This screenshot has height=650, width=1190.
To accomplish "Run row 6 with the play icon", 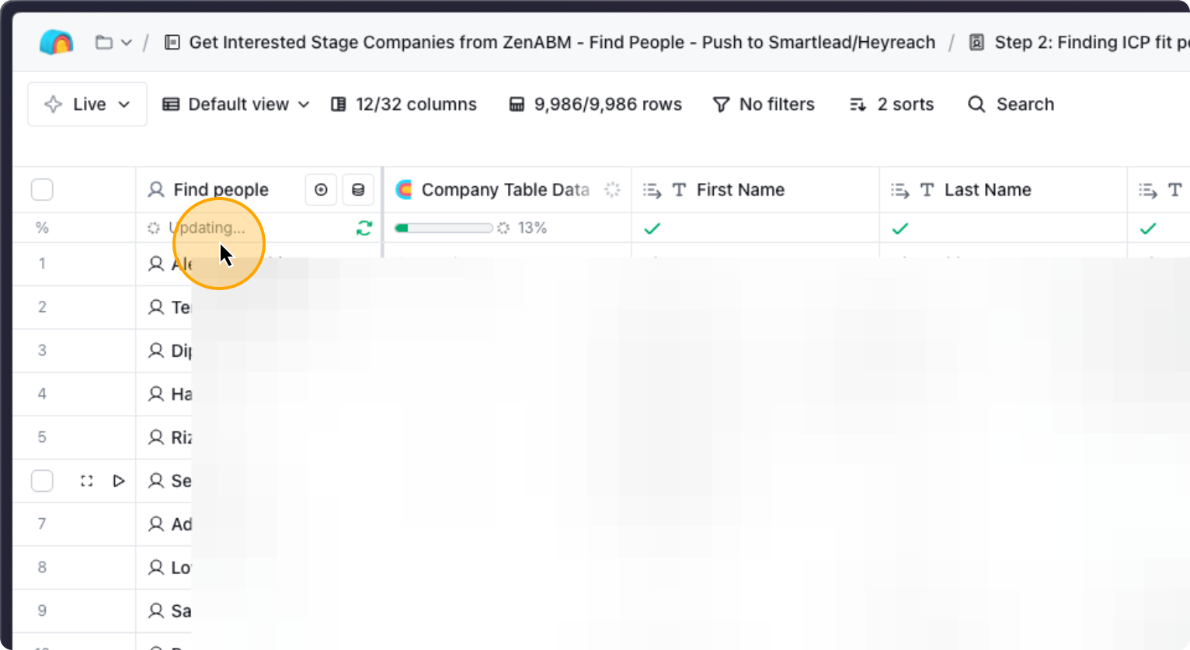I will tap(119, 481).
